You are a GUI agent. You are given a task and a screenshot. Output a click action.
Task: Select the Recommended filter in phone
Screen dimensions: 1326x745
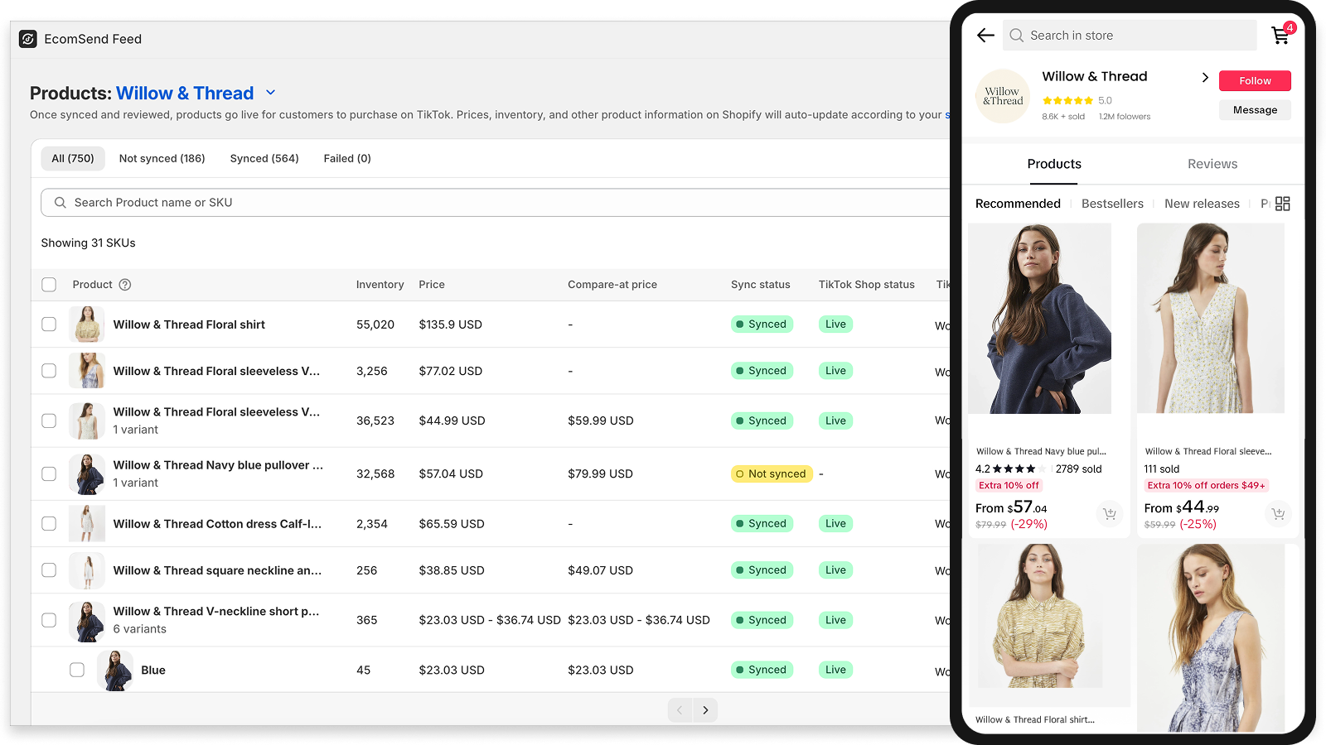point(1018,204)
